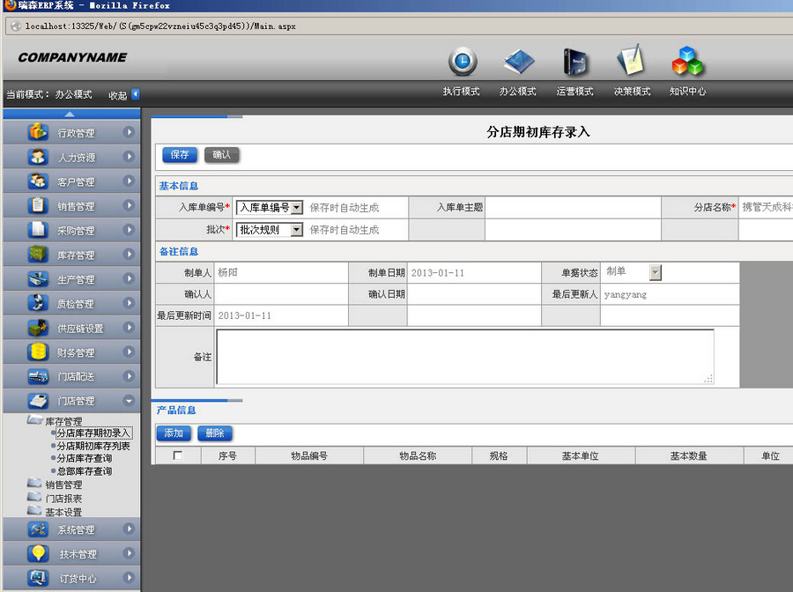Switch to 办公模式 via its icon

[519, 61]
